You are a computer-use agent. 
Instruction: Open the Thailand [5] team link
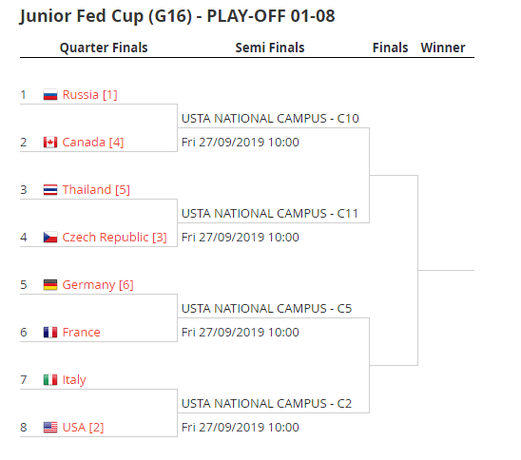[x=96, y=190]
